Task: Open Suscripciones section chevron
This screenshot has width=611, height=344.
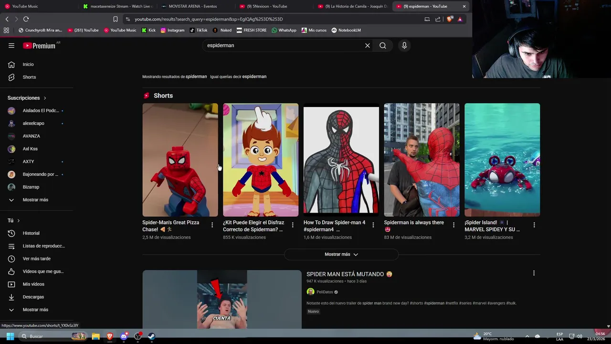Action: (45, 98)
